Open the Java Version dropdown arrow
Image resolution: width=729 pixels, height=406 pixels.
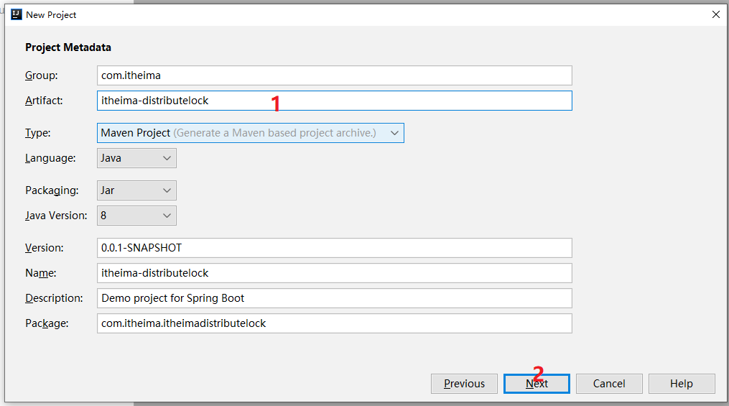click(167, 216)
